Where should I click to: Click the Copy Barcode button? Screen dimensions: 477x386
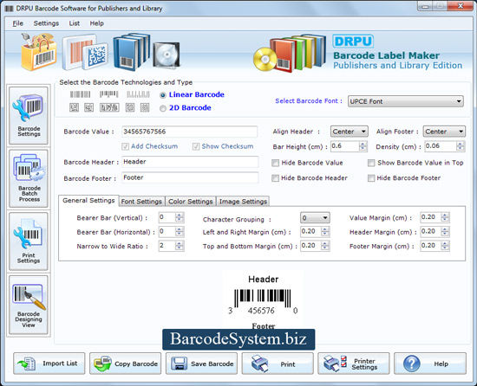click(126, 363)
